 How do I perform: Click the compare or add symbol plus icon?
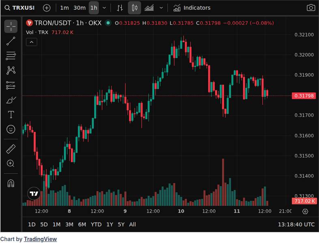pos(47,8)
